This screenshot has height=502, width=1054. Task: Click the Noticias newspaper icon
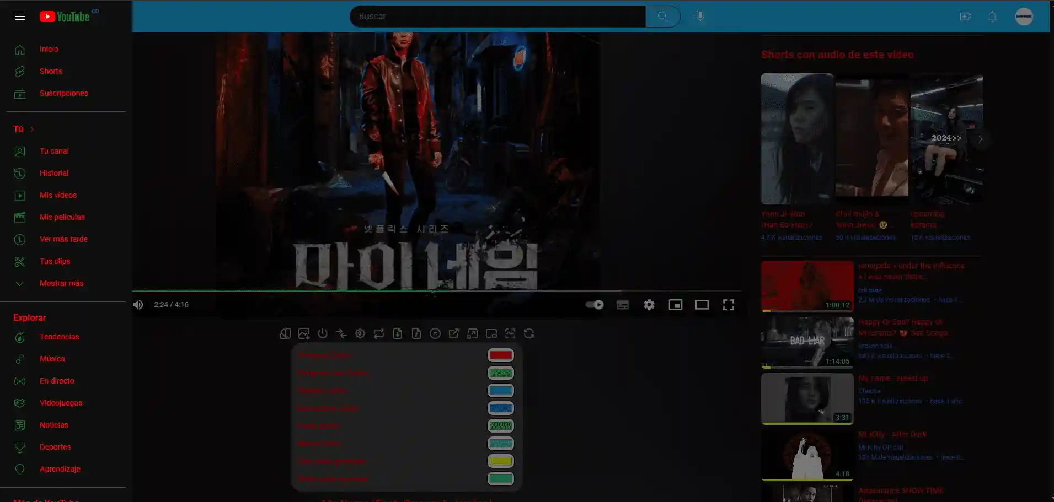point(20,425)
